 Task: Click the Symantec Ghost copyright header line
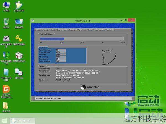[x=75, y=30]
